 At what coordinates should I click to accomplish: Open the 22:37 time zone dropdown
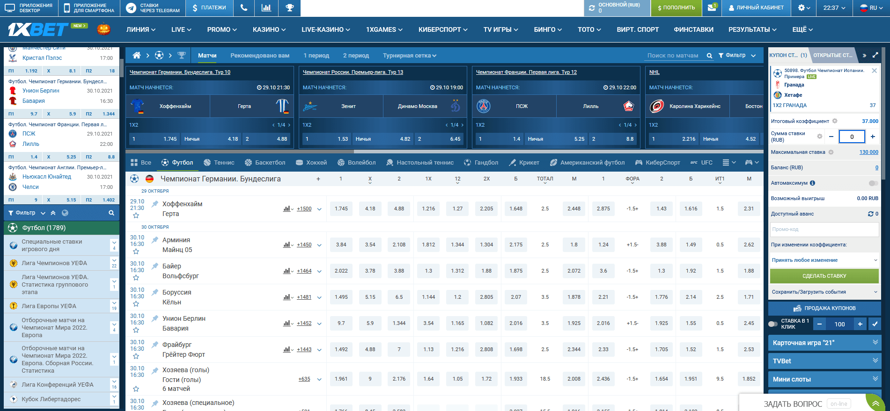point(834,8)
